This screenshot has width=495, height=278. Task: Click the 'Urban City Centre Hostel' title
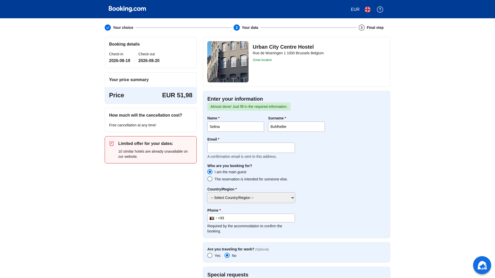[x=283, y=47]
